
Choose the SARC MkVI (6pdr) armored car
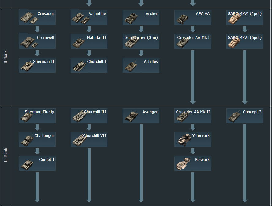tap(245, 41)
